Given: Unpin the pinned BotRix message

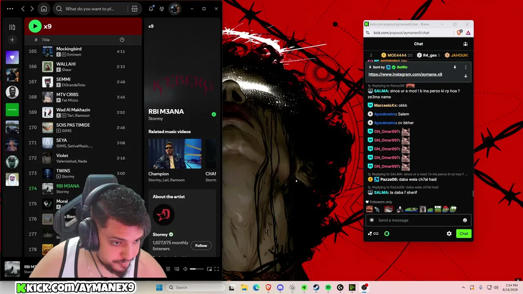Looking at the screenshot, I should click(455, 67).
